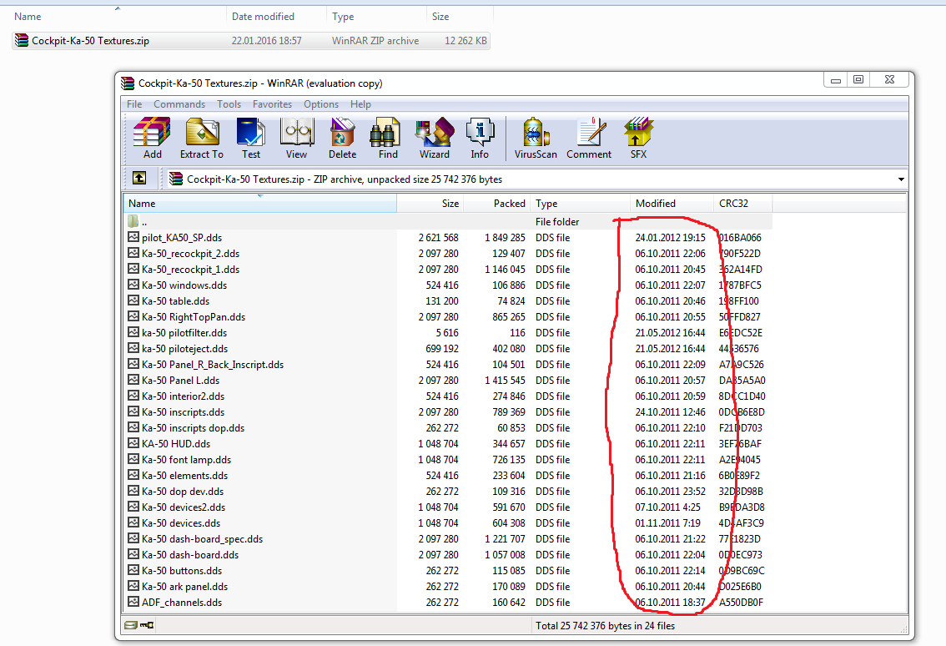Click the WinRAR title bar icon

point(128,83)
